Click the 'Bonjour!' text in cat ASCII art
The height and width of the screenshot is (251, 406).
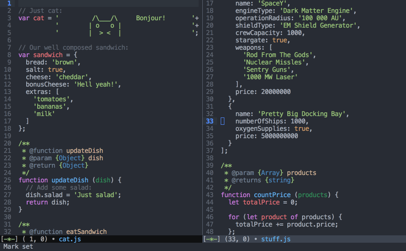coord(151,18)
